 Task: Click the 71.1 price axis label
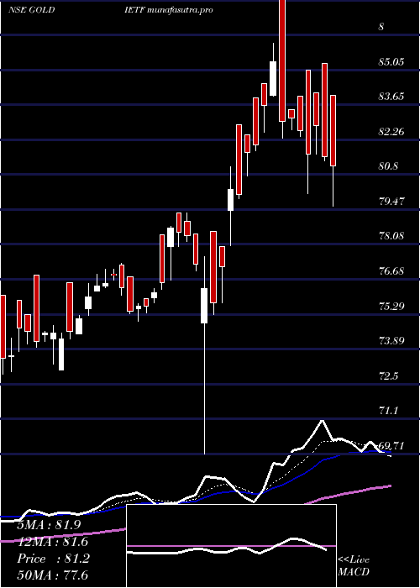[389, 411]
